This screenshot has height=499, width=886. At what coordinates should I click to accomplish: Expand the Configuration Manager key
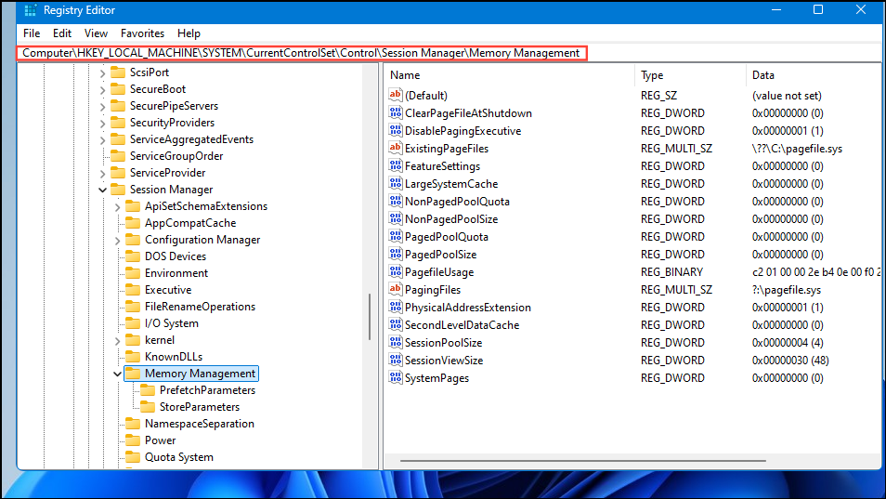117,240
